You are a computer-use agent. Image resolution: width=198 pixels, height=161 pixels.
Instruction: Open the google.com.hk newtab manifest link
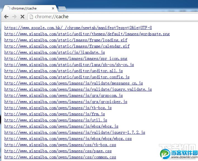click(78, 28)
